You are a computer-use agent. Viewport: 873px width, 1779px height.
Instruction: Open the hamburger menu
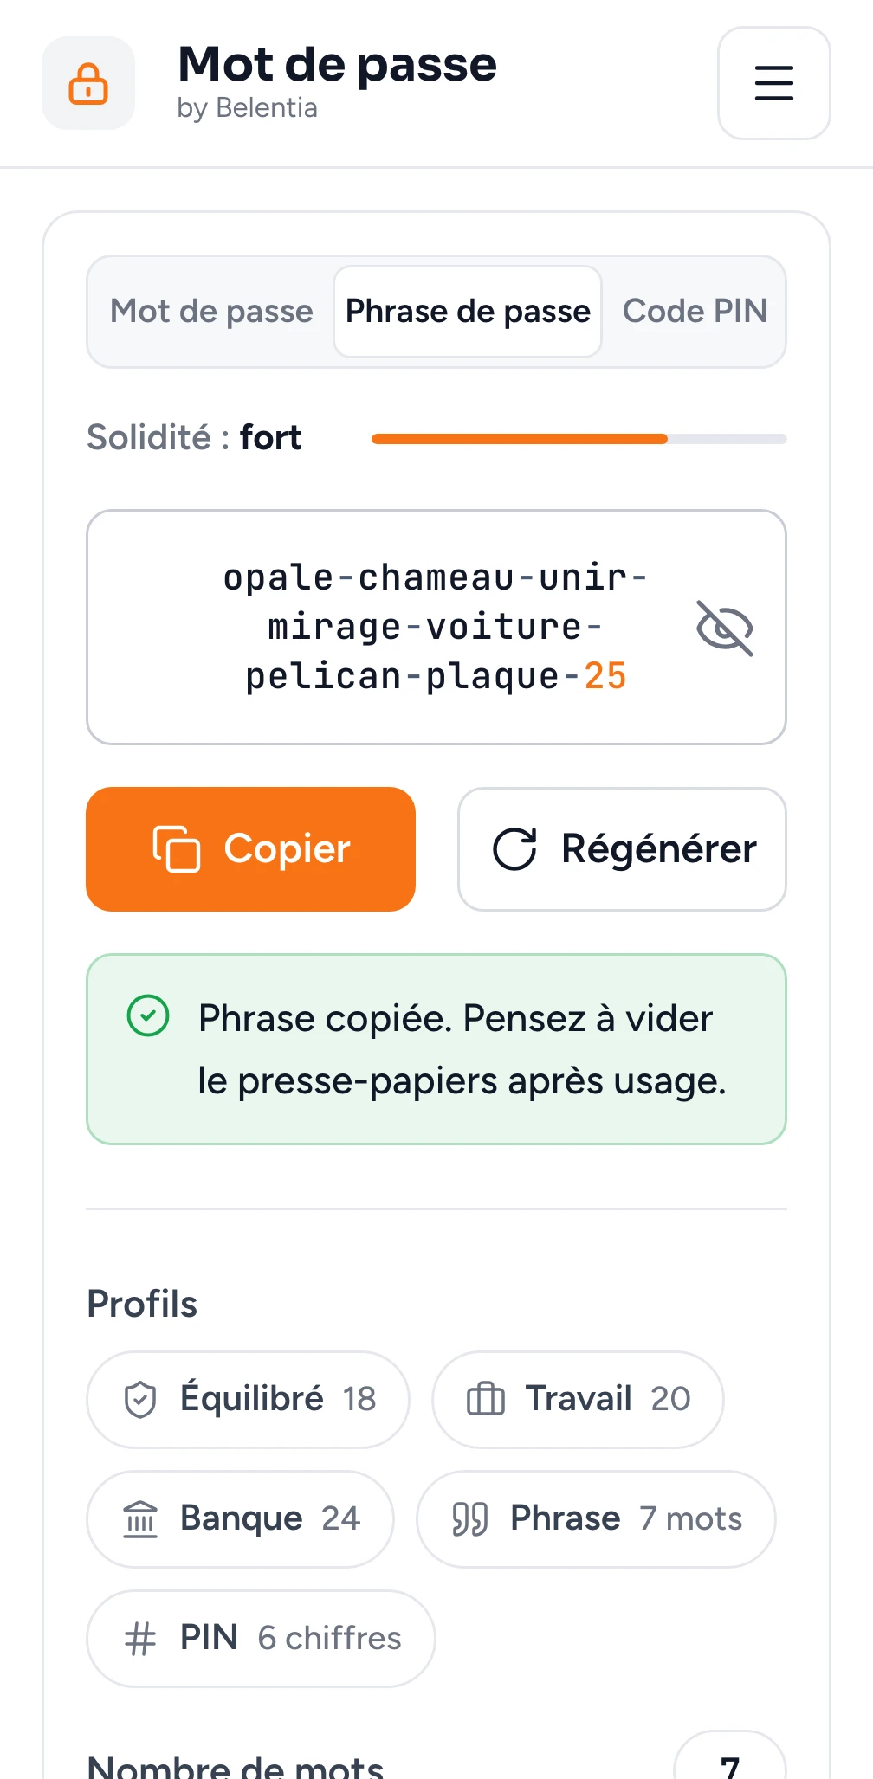pyautogui.click(x=773, y=83)
